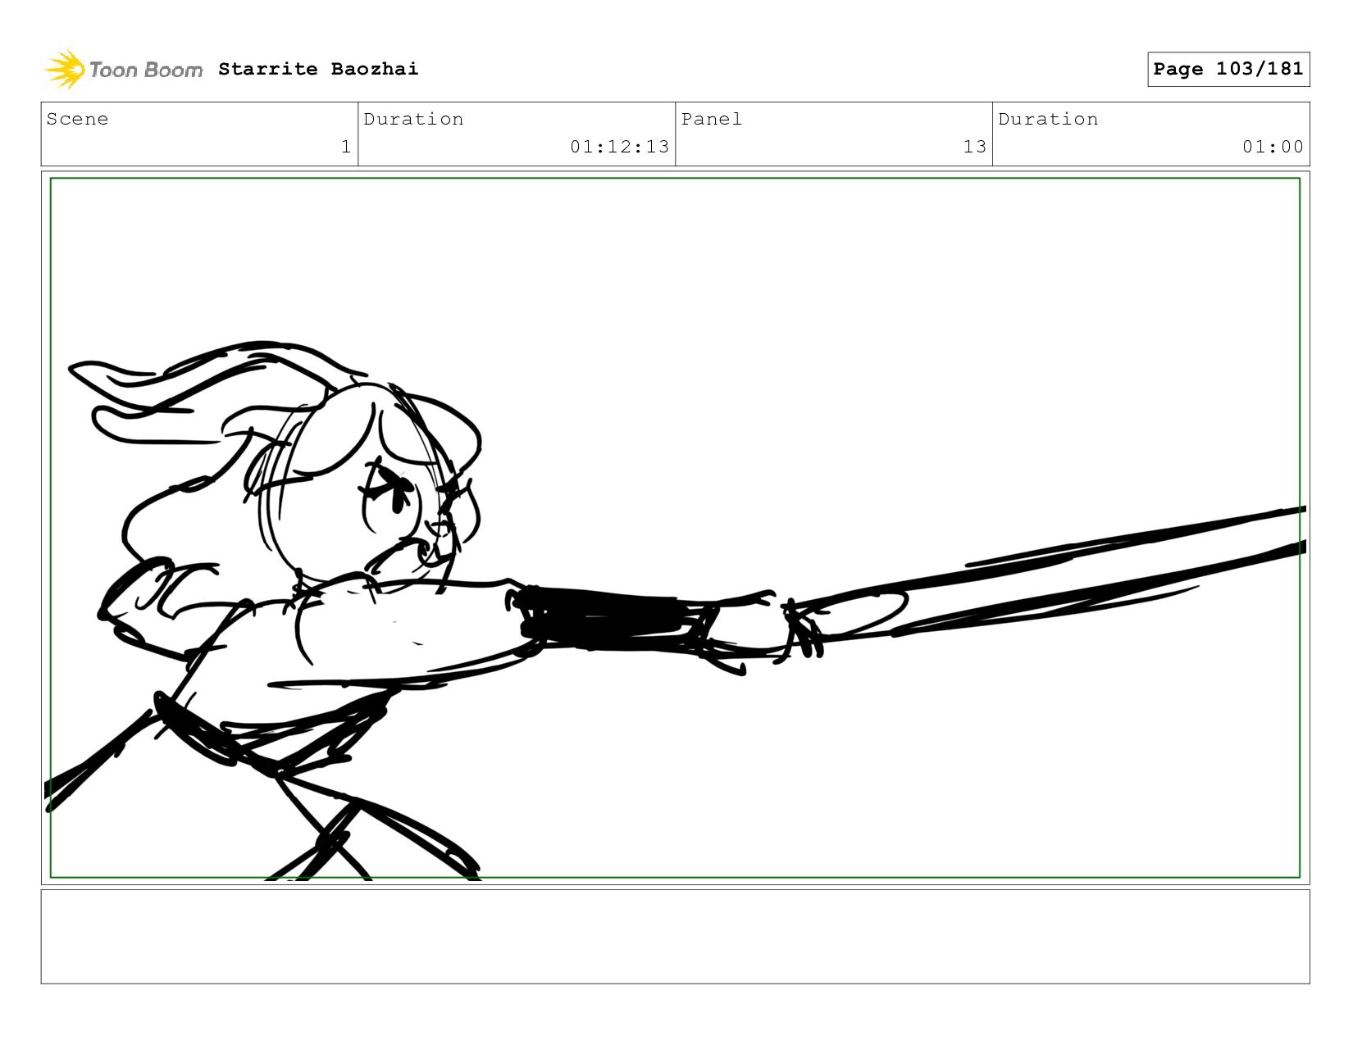
Task: Click the 'Page 103/181' indicator
Action: tap(1228, 69)
